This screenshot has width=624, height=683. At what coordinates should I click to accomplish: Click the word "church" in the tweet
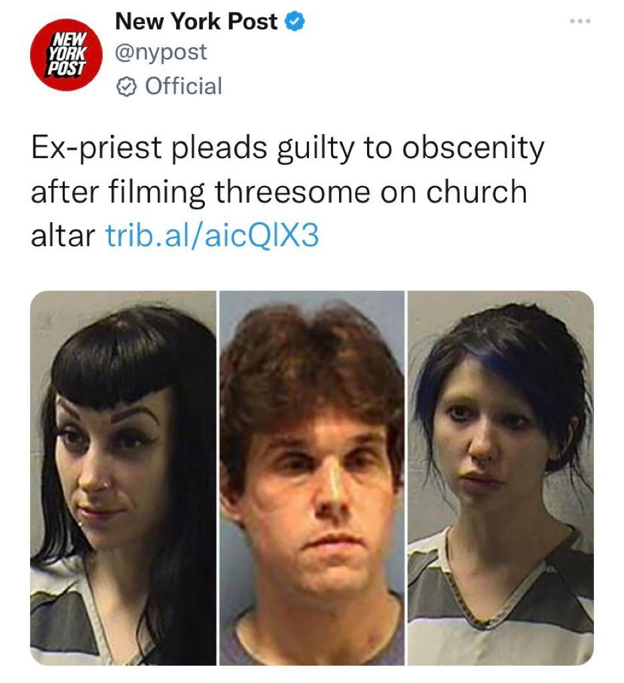(477, 191)
